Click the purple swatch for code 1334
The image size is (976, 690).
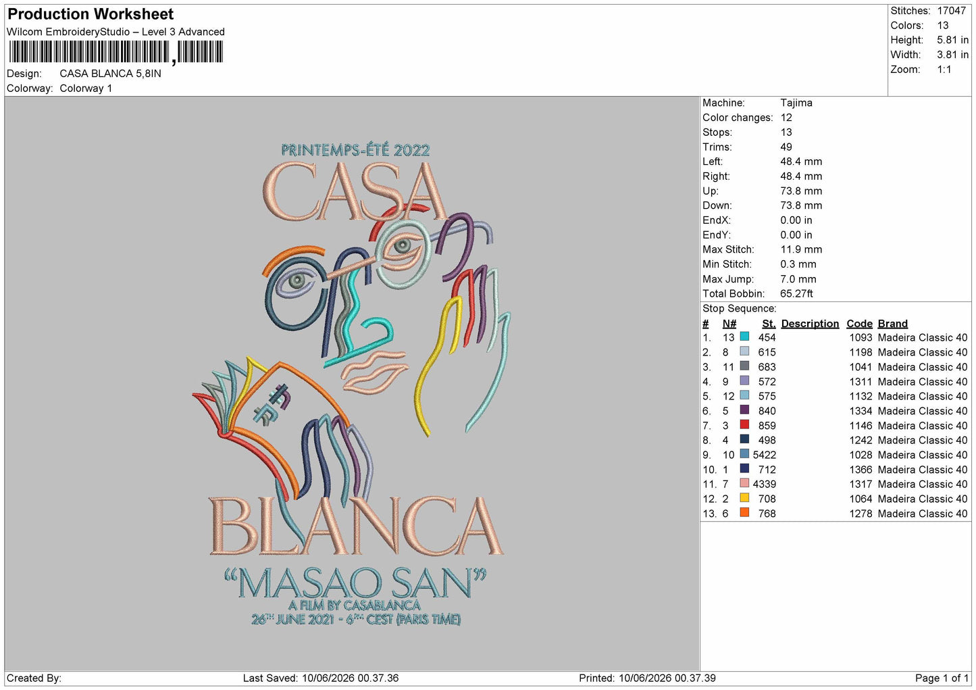point(744,410)
